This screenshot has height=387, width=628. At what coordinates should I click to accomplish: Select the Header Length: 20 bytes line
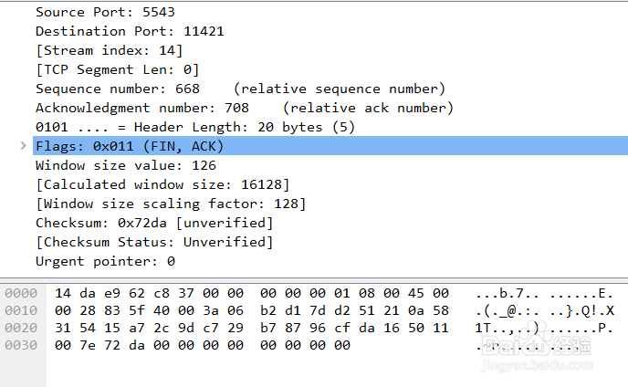tap(195, 128)
